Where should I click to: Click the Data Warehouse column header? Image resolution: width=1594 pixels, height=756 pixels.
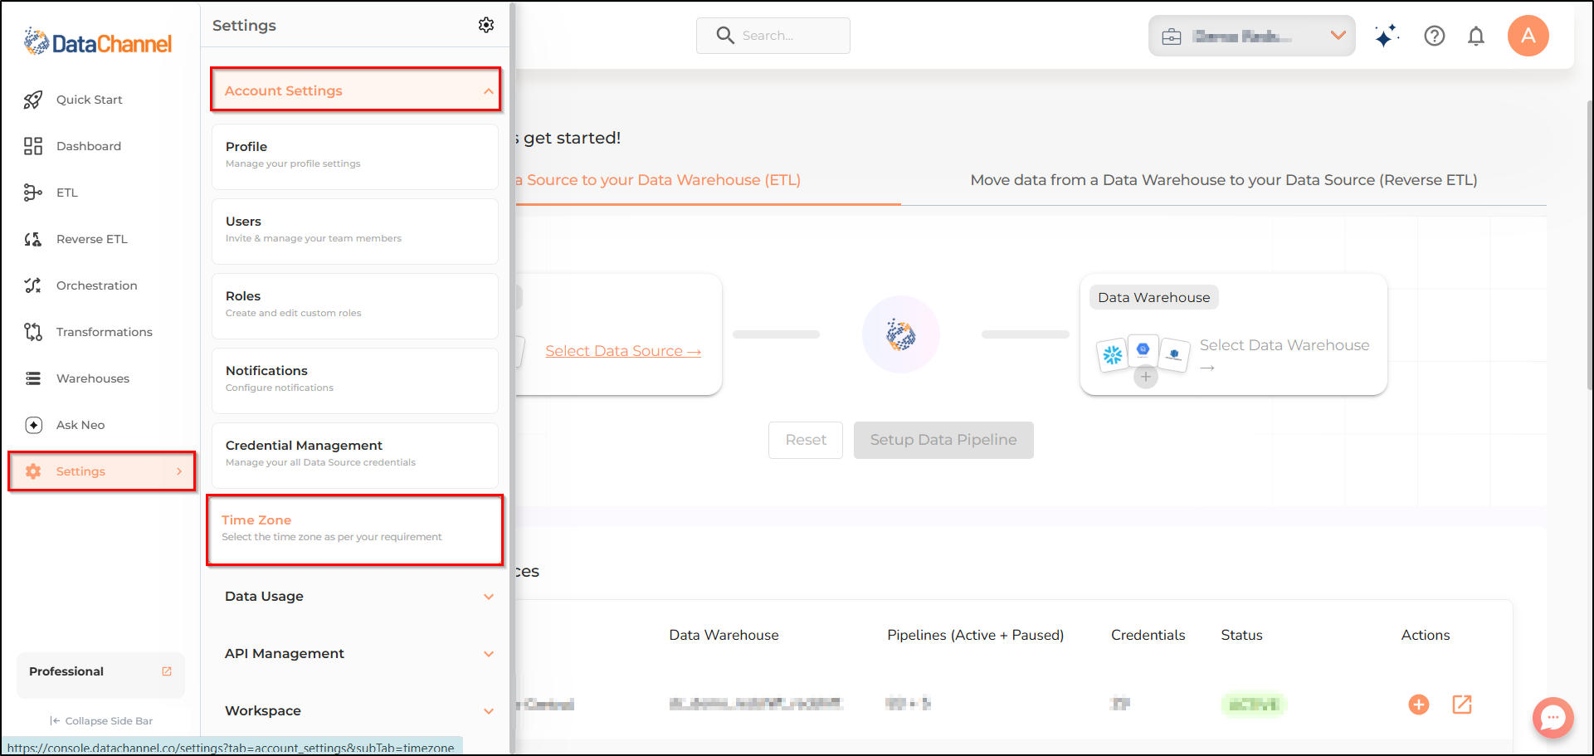724,635
